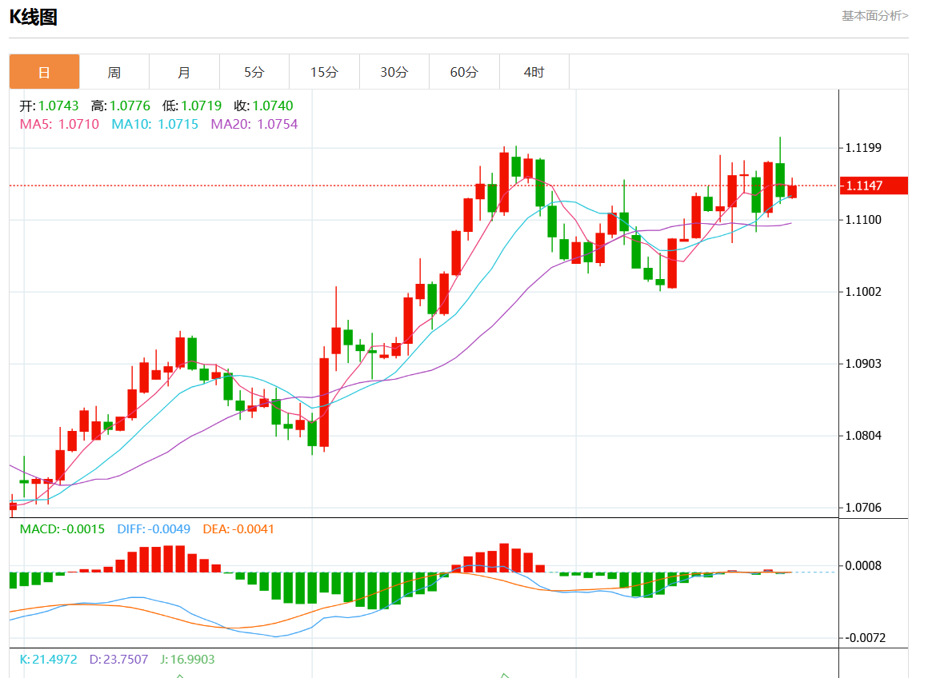The height and width of the screenshot is (678, 928).
Task: Select the 日 daily chart tab
Action: [x=44, y=72]
